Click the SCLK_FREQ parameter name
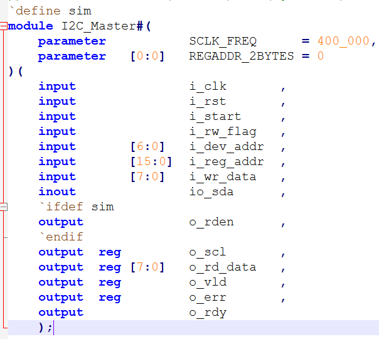Viewport: 379px width, 339px height. pyautogui.click(x=223, y=41)
